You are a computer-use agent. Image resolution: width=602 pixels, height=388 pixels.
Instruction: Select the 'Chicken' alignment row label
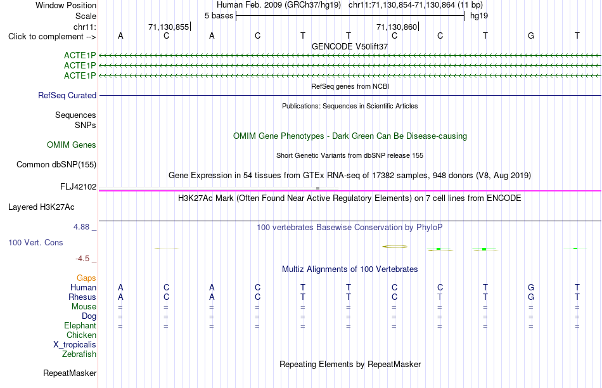(x=81, y=335)
